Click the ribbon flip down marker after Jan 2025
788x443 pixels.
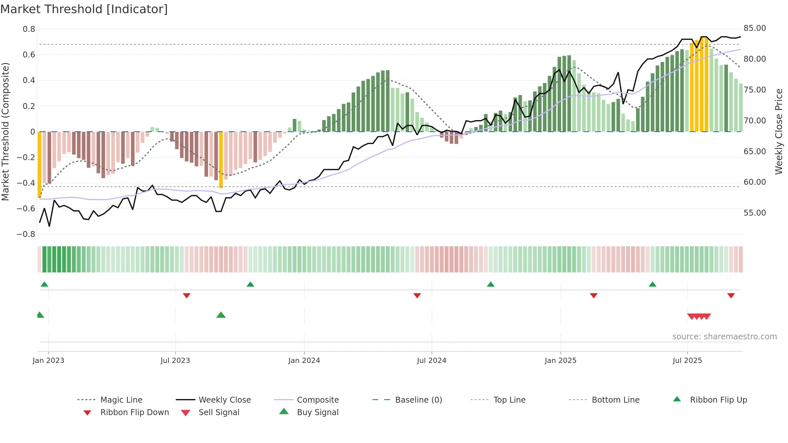pyautogui.click(x=594, y=296)
